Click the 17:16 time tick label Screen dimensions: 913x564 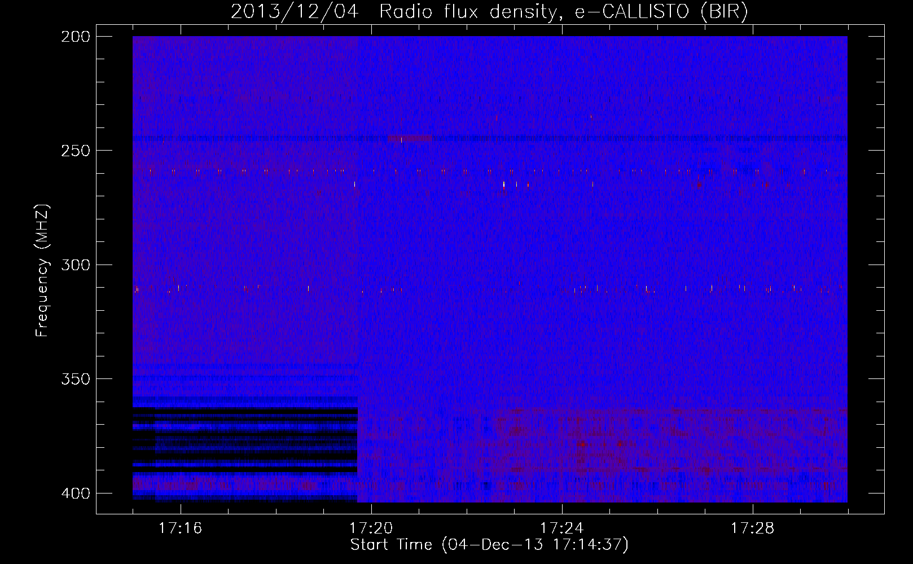(180, 528)
